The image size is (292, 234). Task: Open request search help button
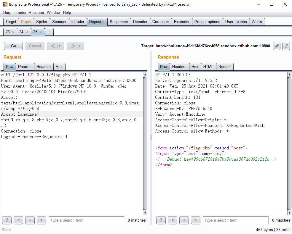point(7,220)
